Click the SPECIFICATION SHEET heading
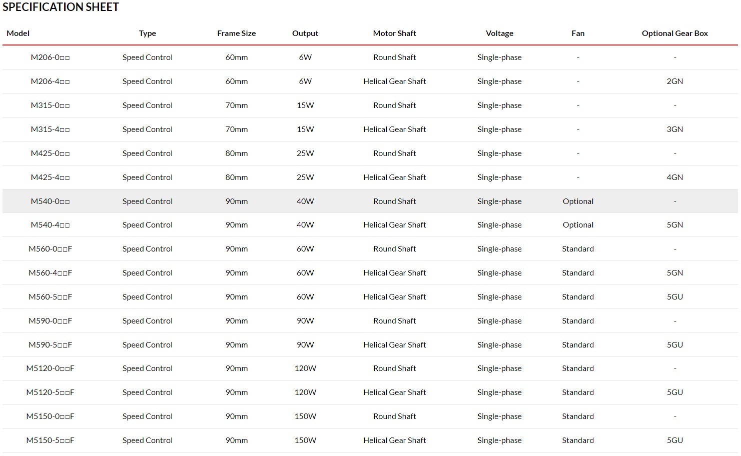741x456 pixels. pyautogui.click(x=61, y=7)
